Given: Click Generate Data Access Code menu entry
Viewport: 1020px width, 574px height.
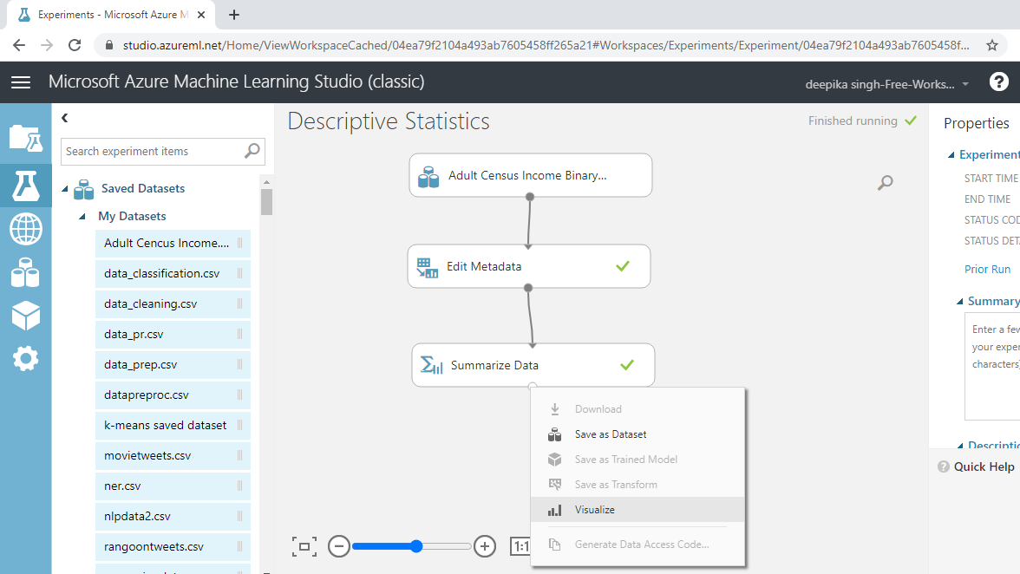Looking at the screenshot, I should point(637,545).
